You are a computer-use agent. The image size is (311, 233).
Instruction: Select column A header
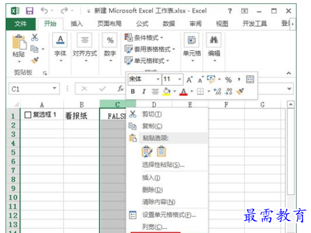click(x=42, y=105)
